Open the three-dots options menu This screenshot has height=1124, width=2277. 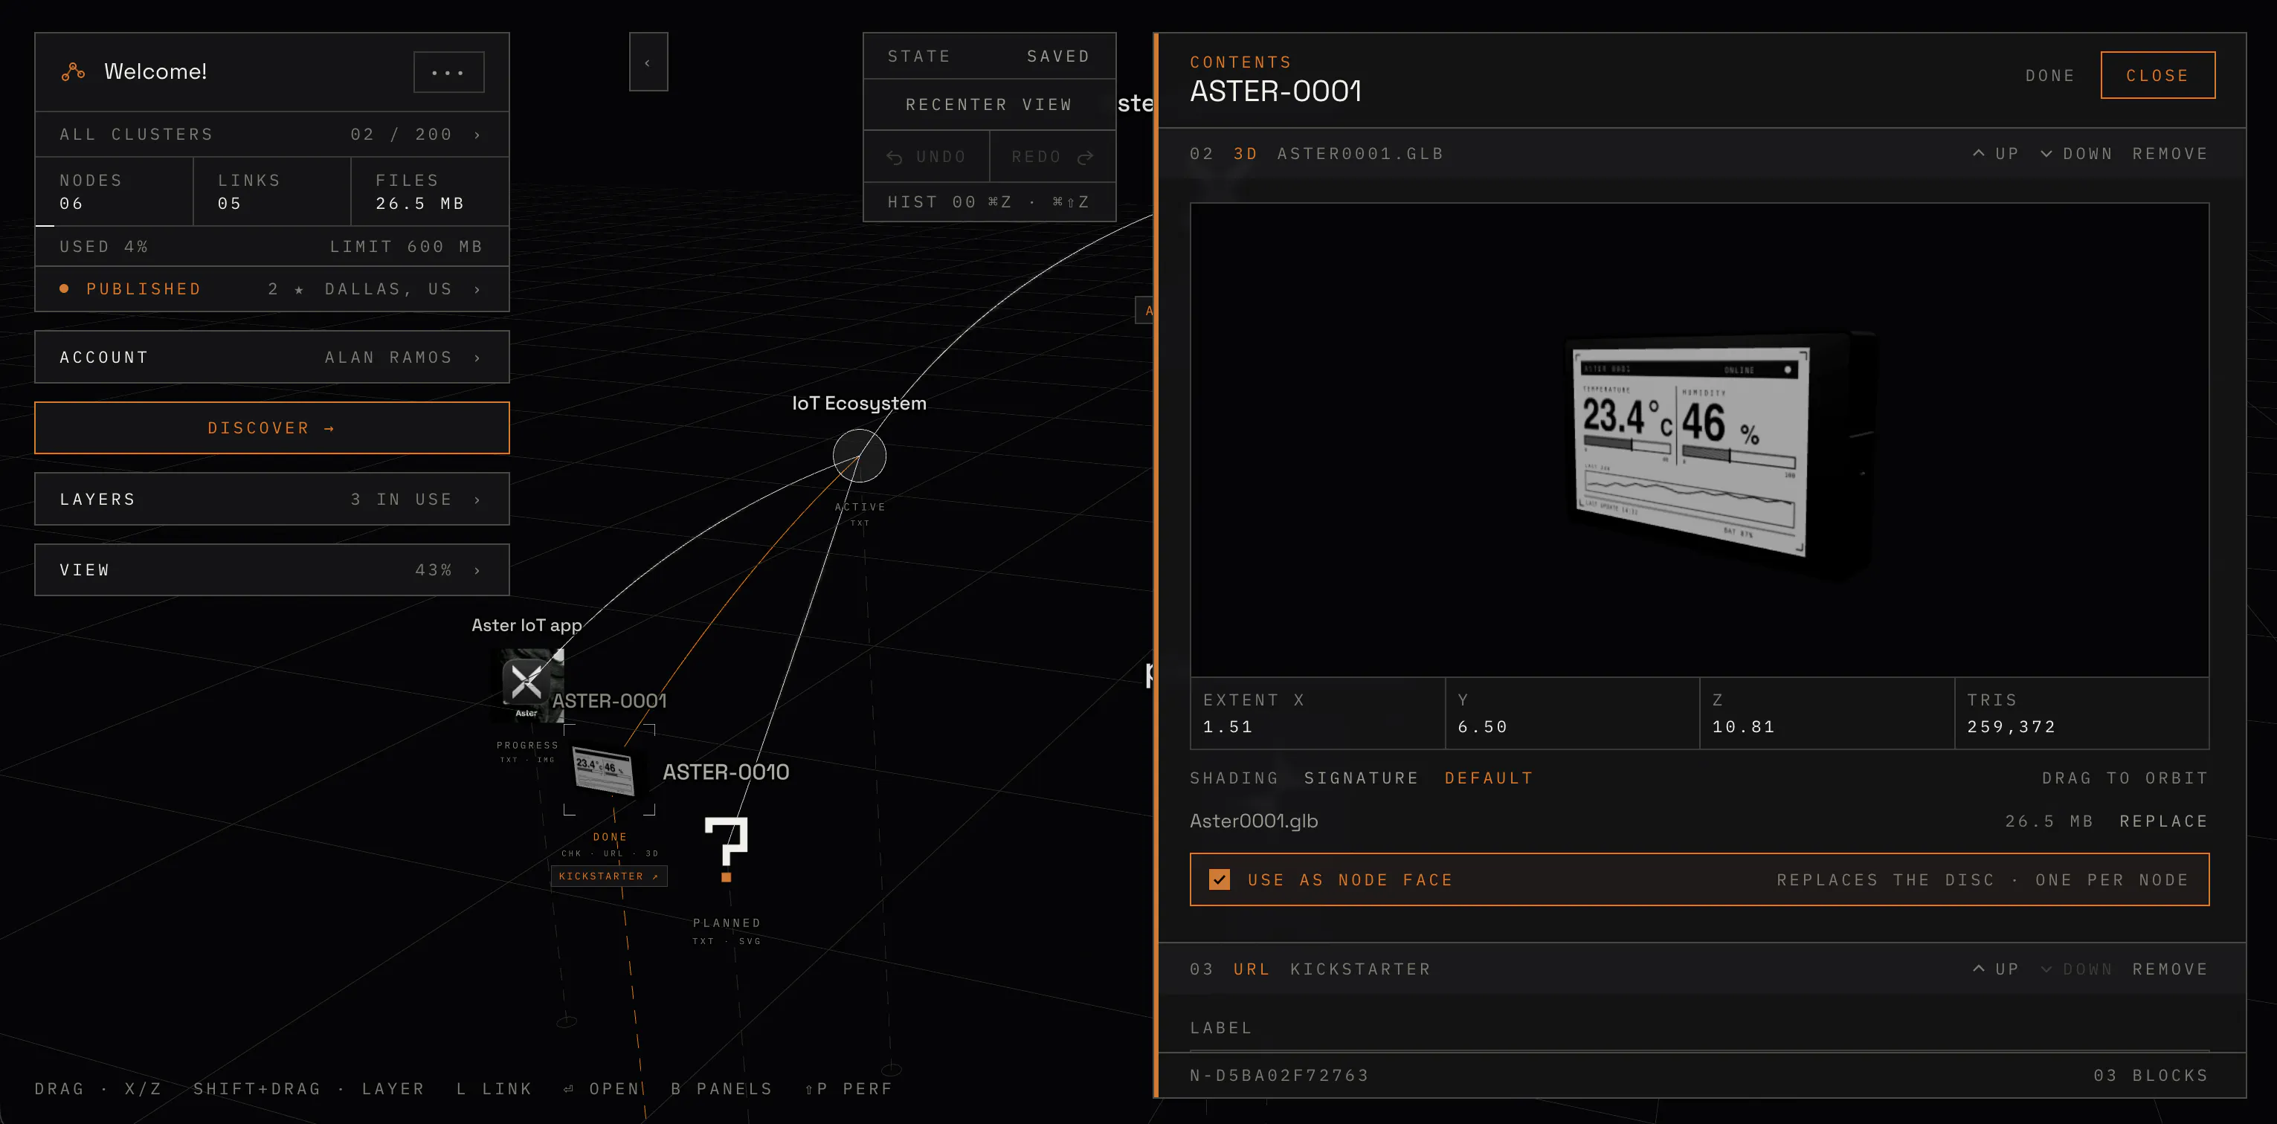(x=449, y=71)
